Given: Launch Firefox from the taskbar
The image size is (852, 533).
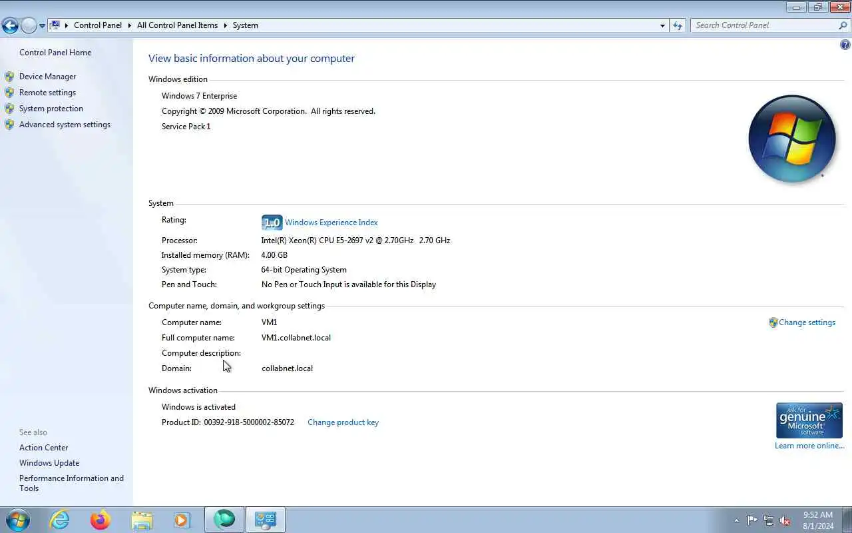Looking at the screenshot, I should pyautogui.click(x=101, y=520).
